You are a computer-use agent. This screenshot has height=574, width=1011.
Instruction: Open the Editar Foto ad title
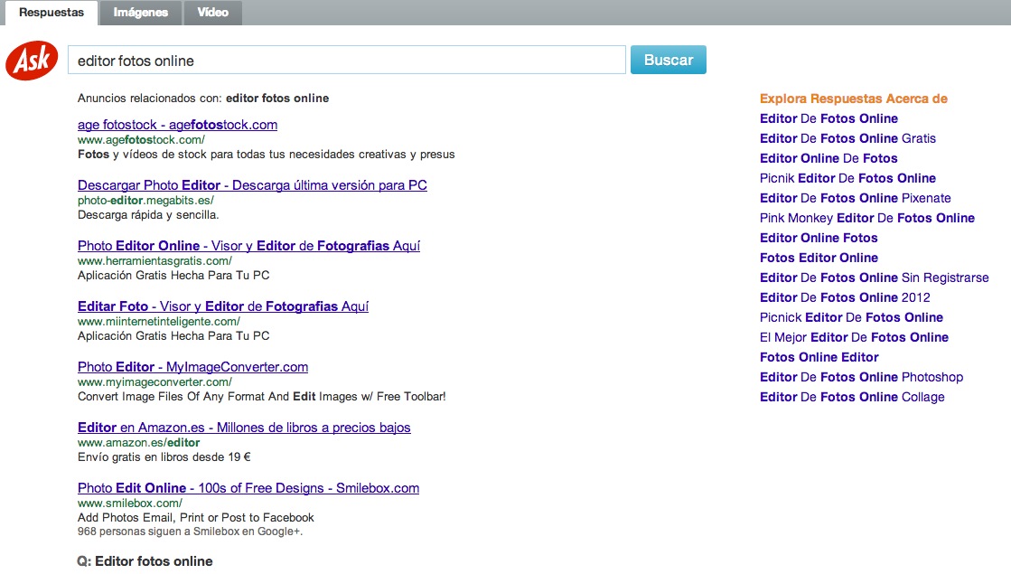point(222,306)
